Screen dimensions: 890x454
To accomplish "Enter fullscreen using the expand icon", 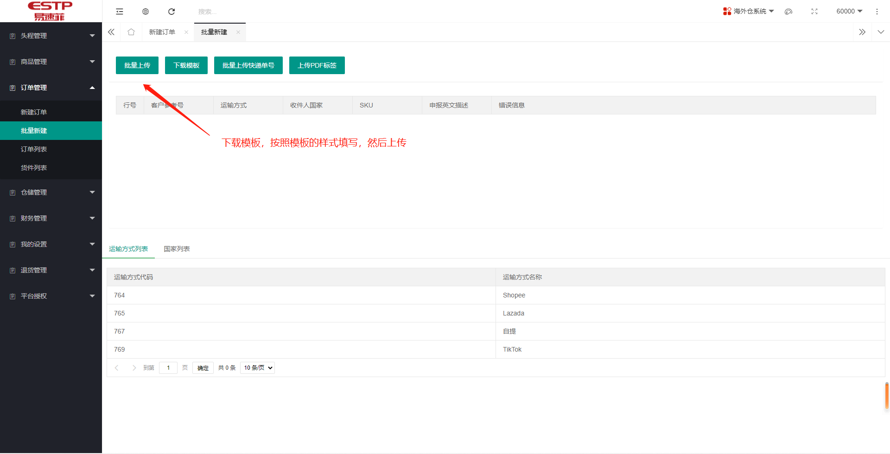I will (814, 11).
